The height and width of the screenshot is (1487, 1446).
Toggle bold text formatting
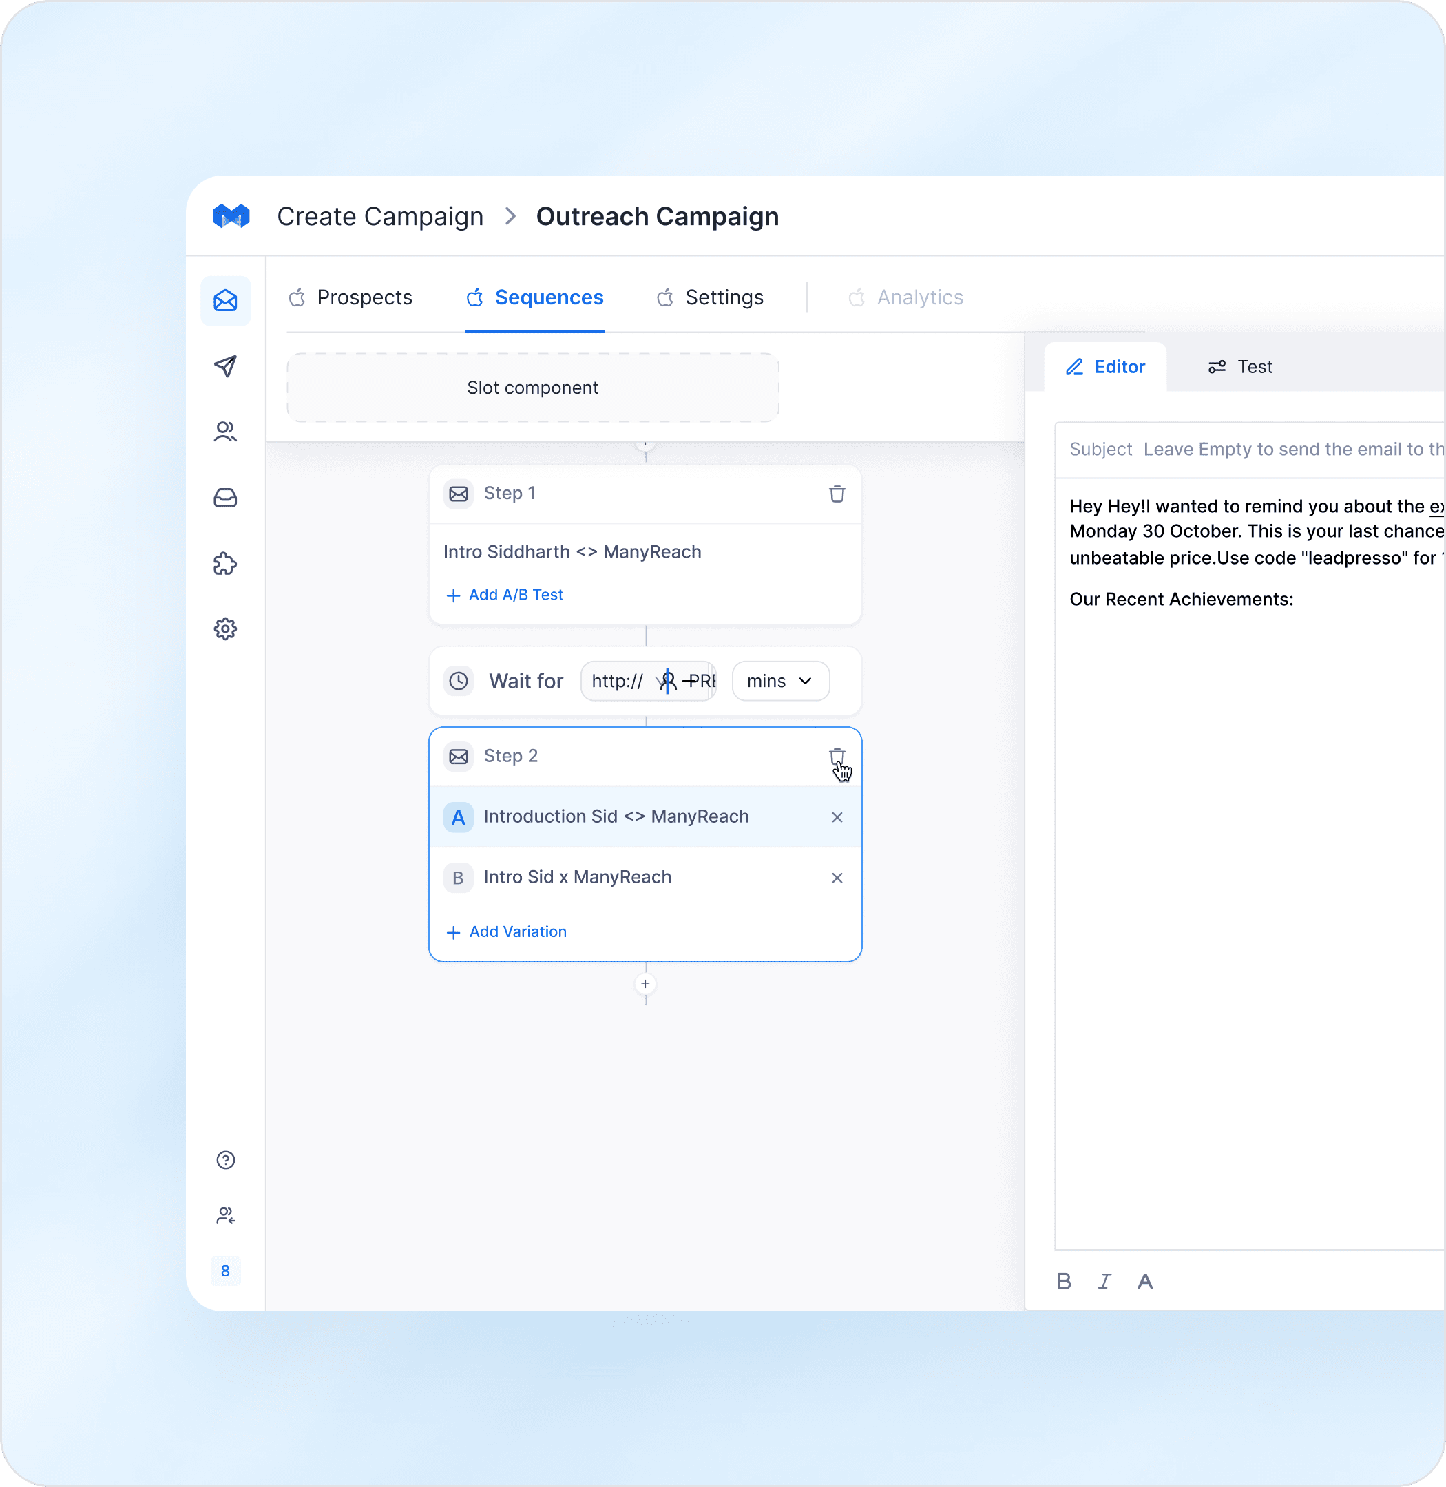click(1064, 1282)
